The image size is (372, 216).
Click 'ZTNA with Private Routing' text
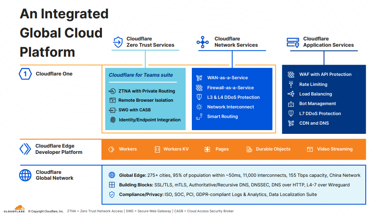146,91
